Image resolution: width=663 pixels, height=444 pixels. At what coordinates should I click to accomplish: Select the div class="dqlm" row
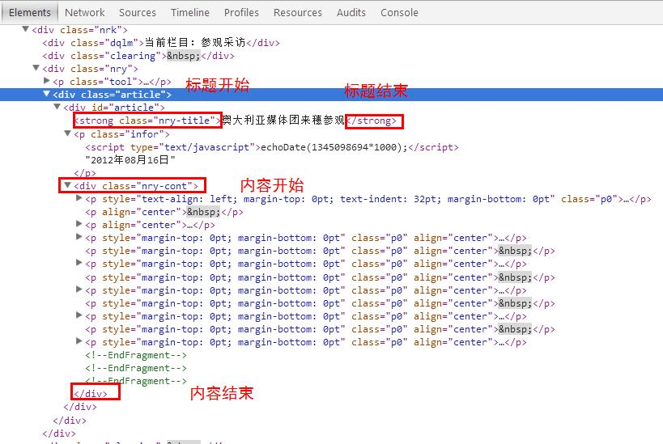pyautogui.click(x=161, y=43)
